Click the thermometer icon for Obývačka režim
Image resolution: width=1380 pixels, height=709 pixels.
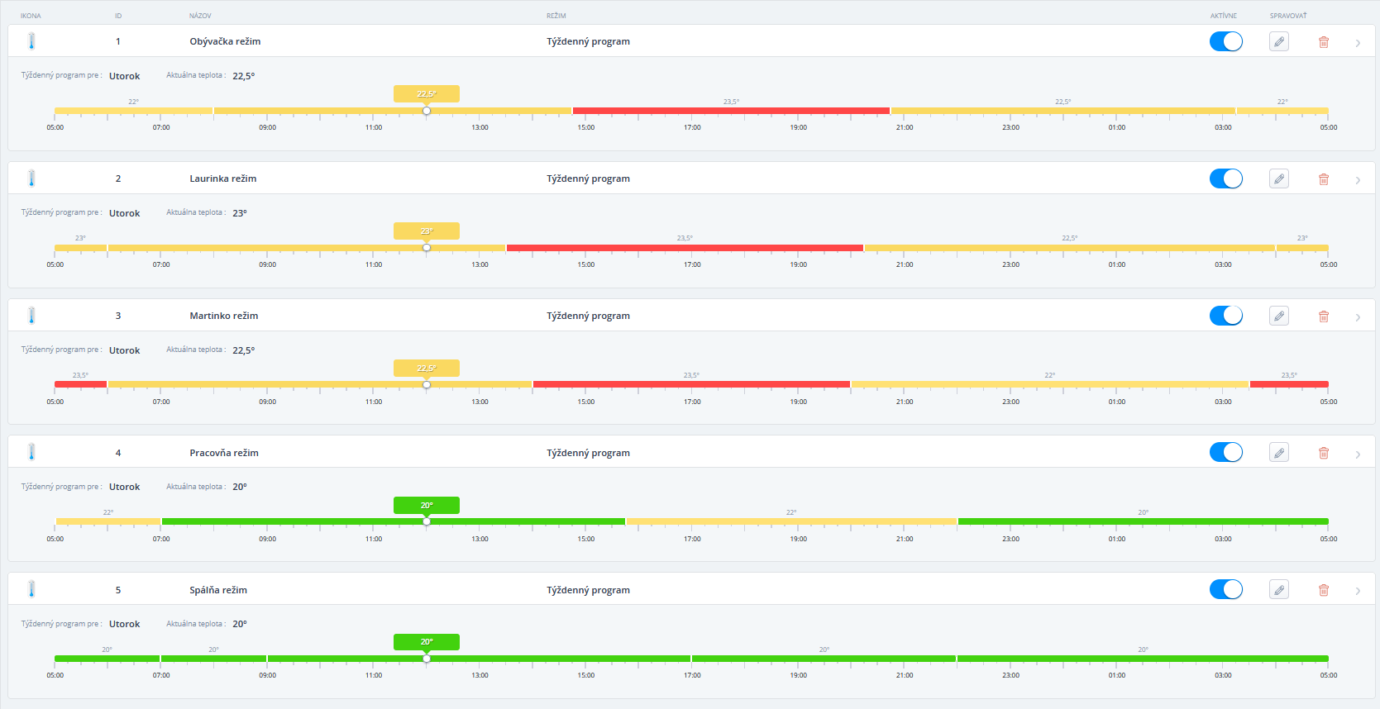pyautogui.click(x=31, y=41)
